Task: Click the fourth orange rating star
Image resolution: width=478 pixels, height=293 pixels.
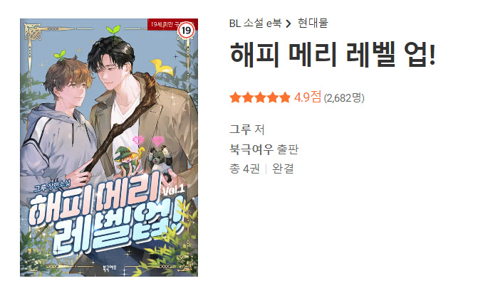Action: [x=272, y=97]
